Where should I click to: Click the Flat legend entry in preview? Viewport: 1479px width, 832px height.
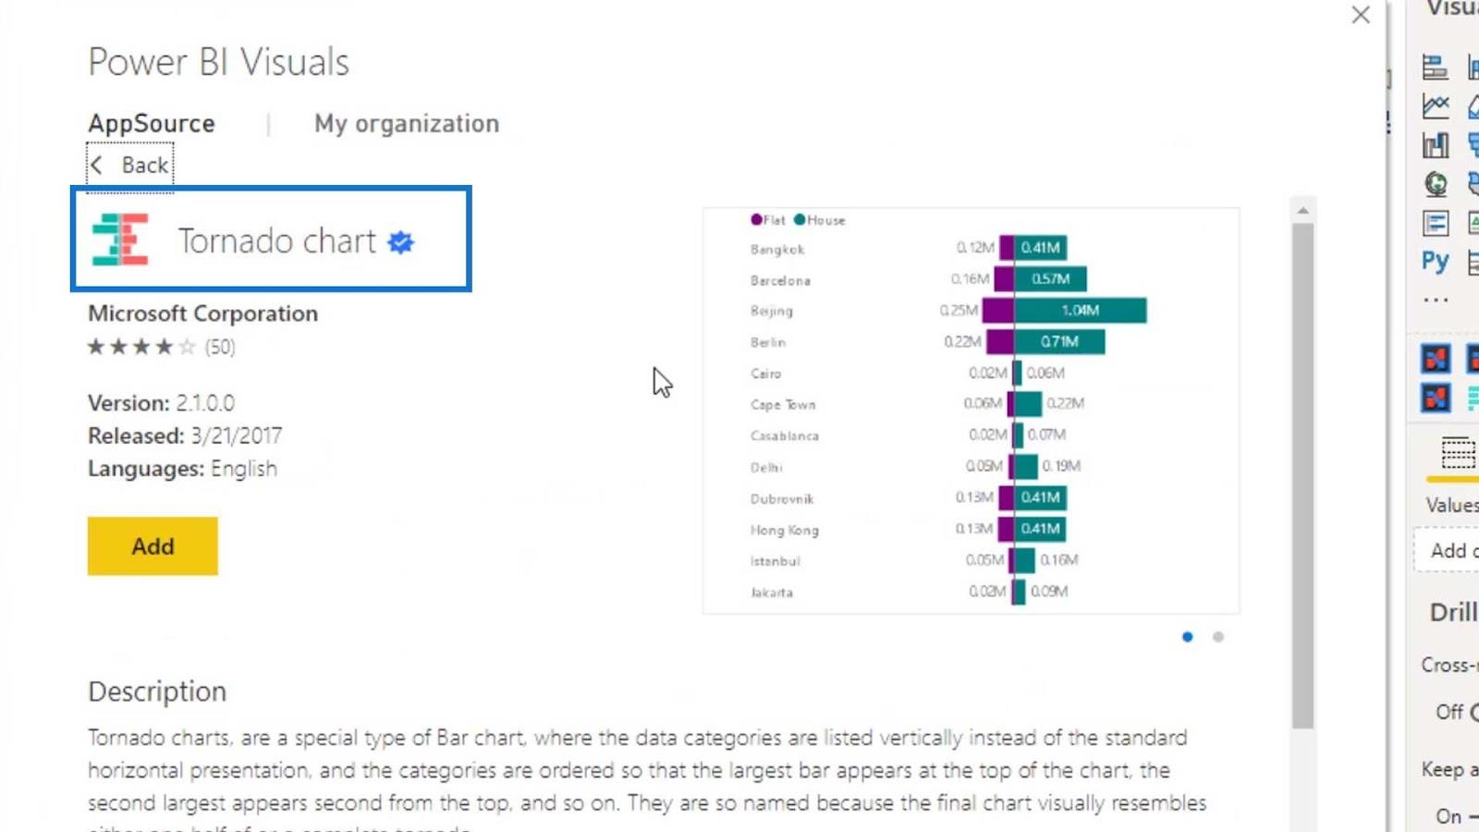pyautogui.click(x=768, y=220)
